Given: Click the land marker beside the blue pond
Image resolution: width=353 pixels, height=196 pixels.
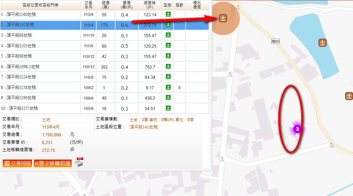Looking at the screenshot, I should pos(323,42).
